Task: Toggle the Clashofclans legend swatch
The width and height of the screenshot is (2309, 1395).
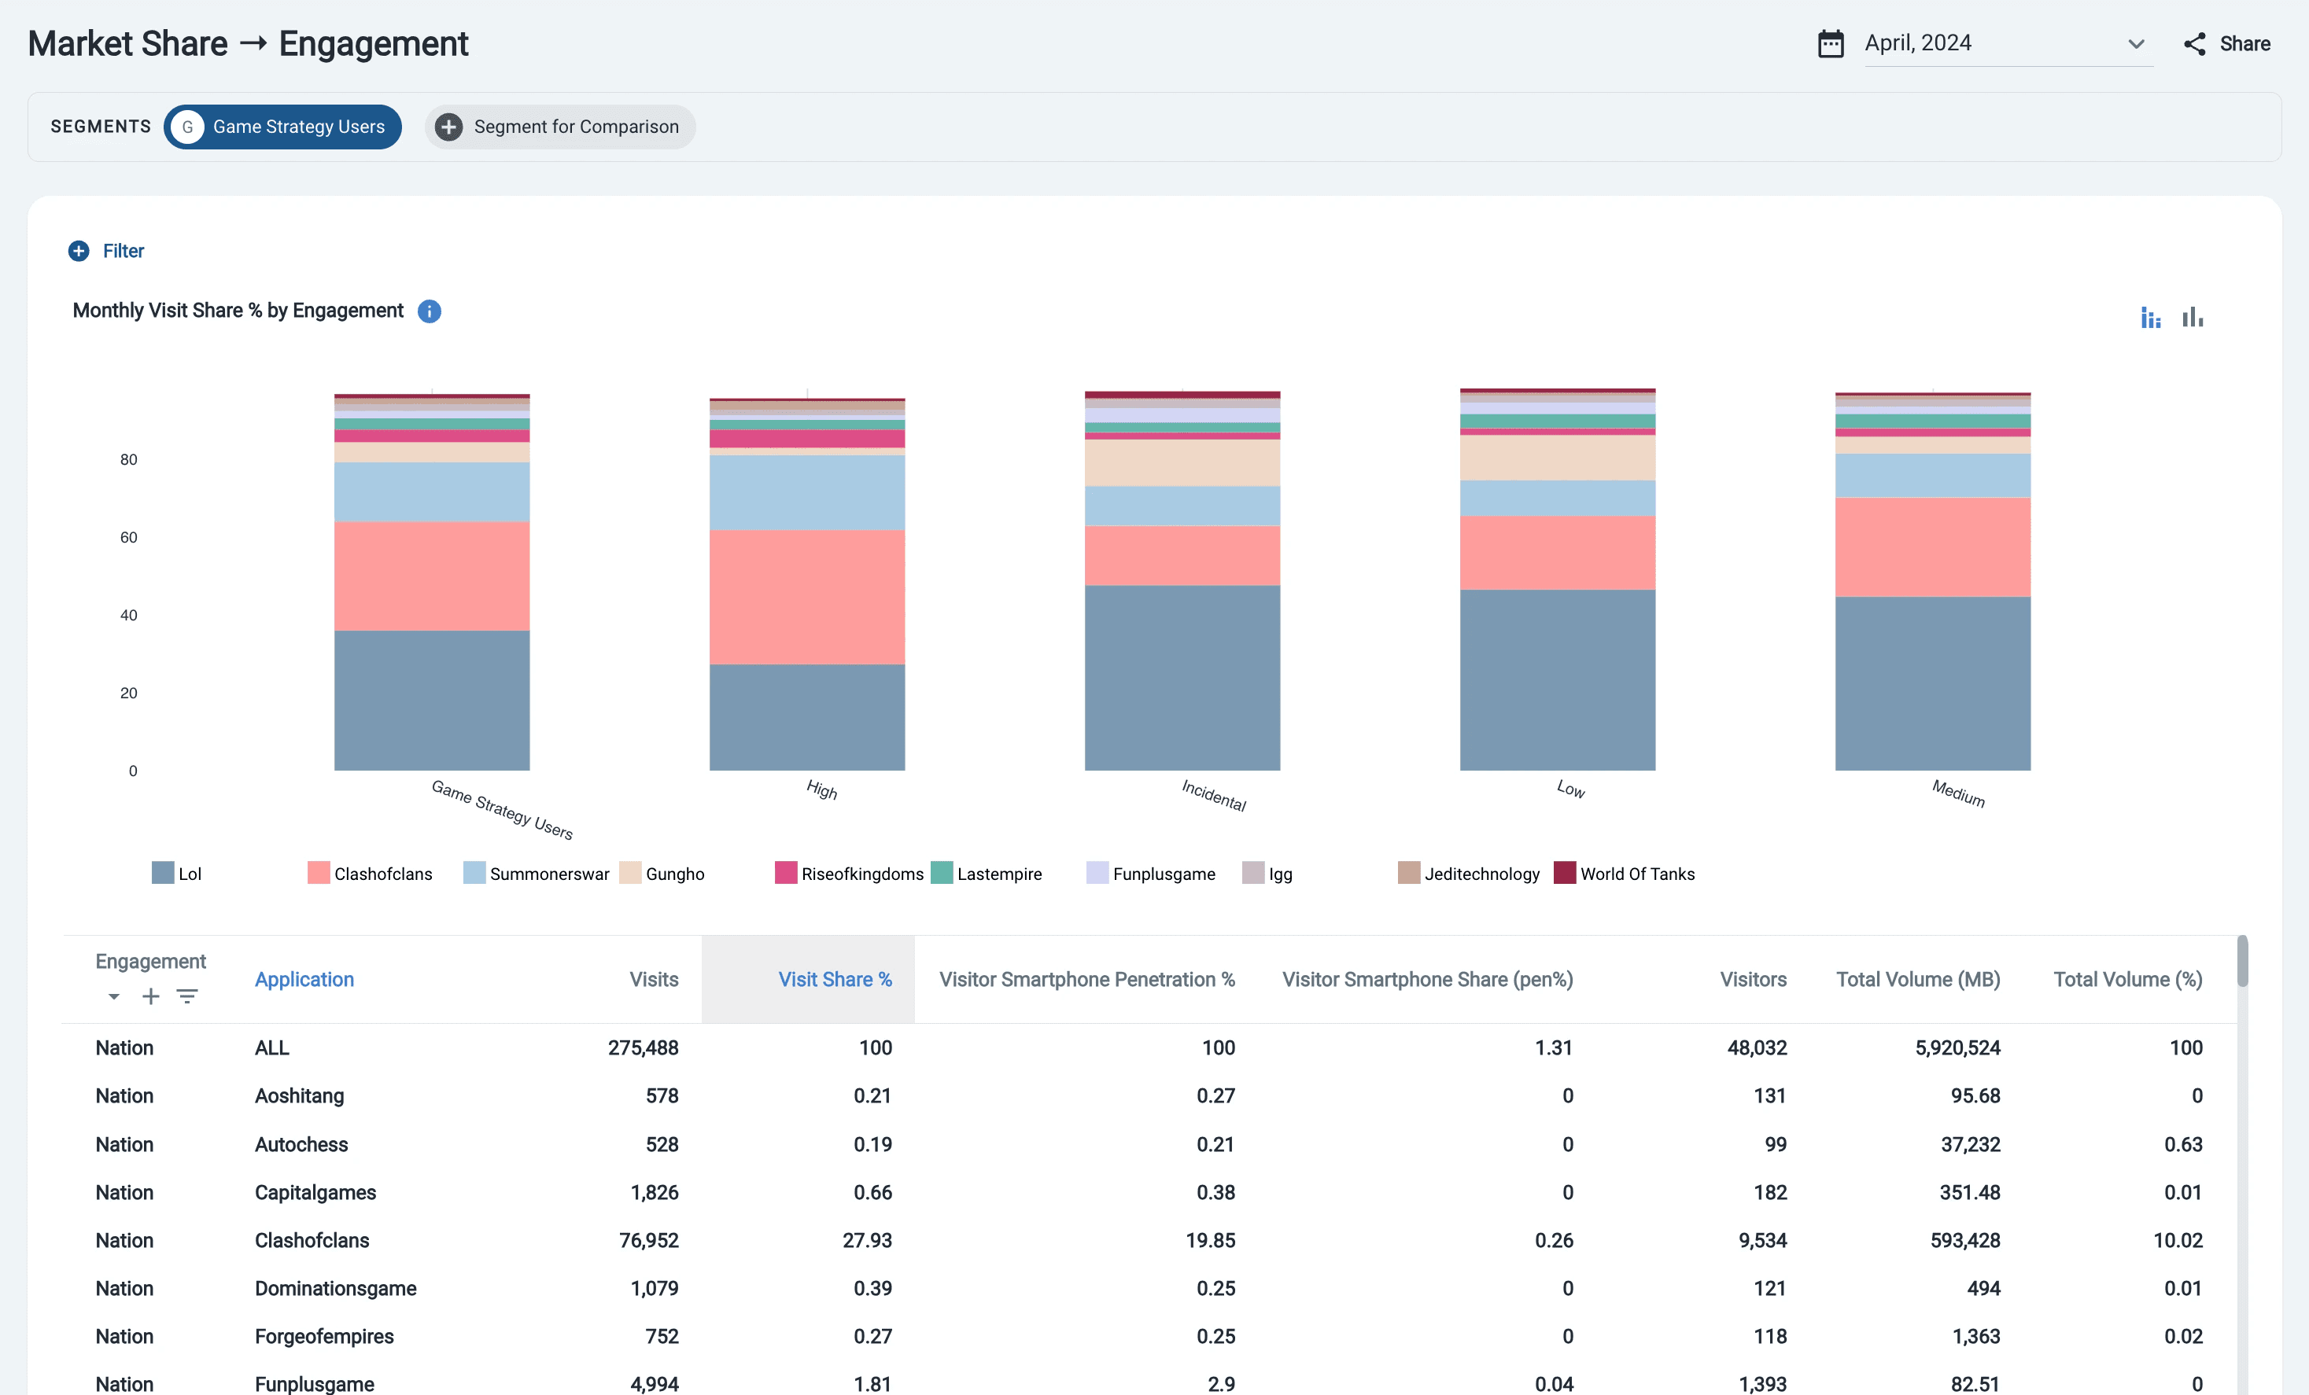Action: 319,873
